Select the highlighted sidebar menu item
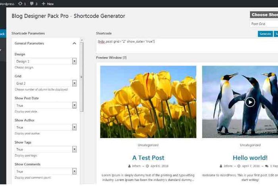 point(3,34)
